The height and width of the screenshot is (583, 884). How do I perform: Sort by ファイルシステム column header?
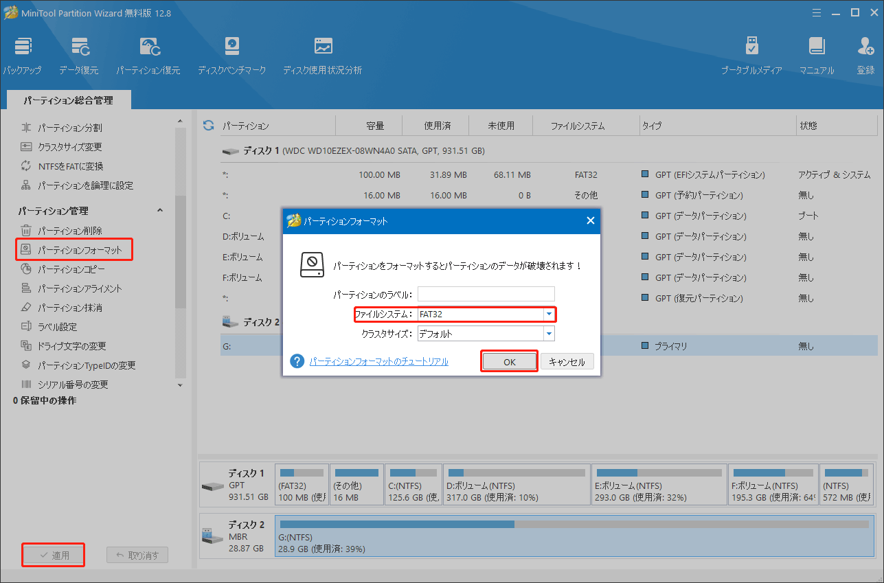coord(578,126)
